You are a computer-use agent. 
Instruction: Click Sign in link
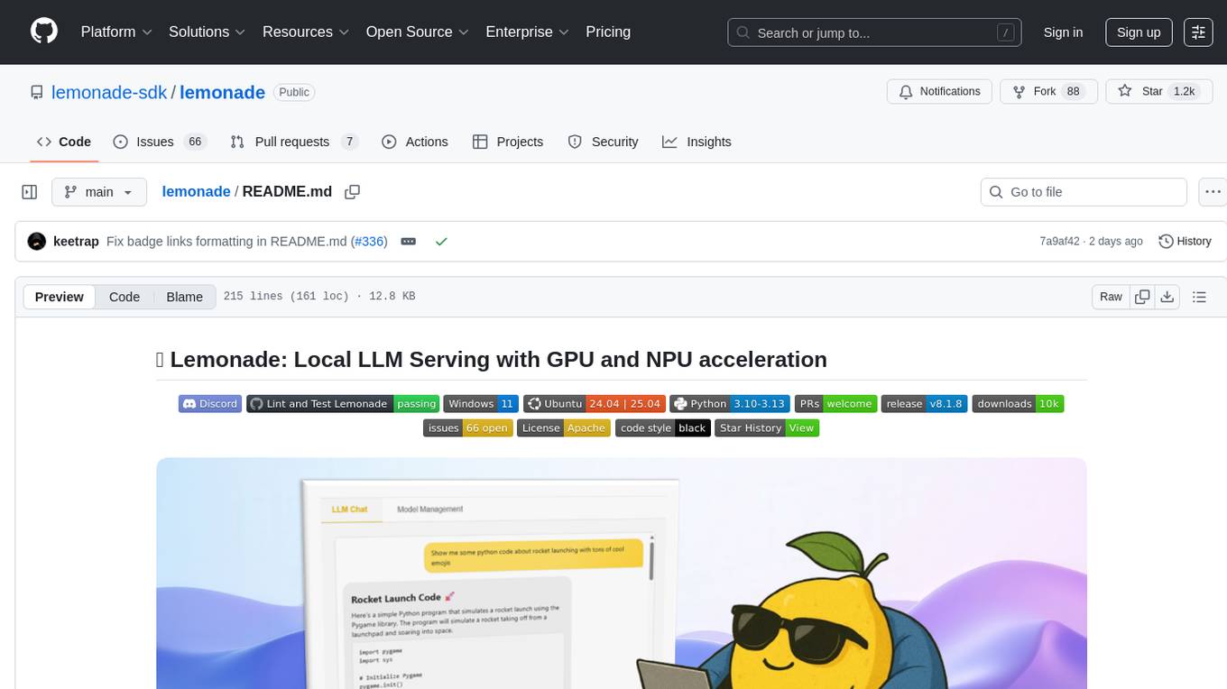point(1063,32)
